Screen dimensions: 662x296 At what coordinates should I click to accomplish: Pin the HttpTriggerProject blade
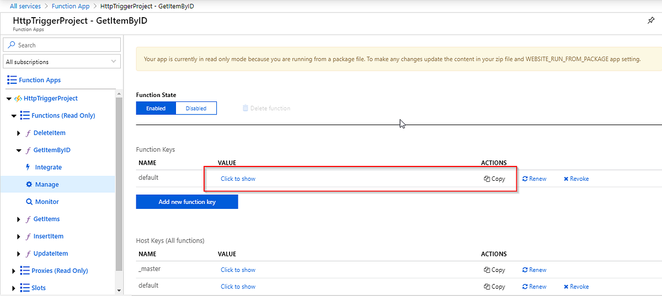[651, 20]
